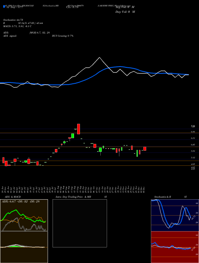Click the empty Intra Day Trading Price panel
This screenshot has width=199, height=263.
[80, 223]
